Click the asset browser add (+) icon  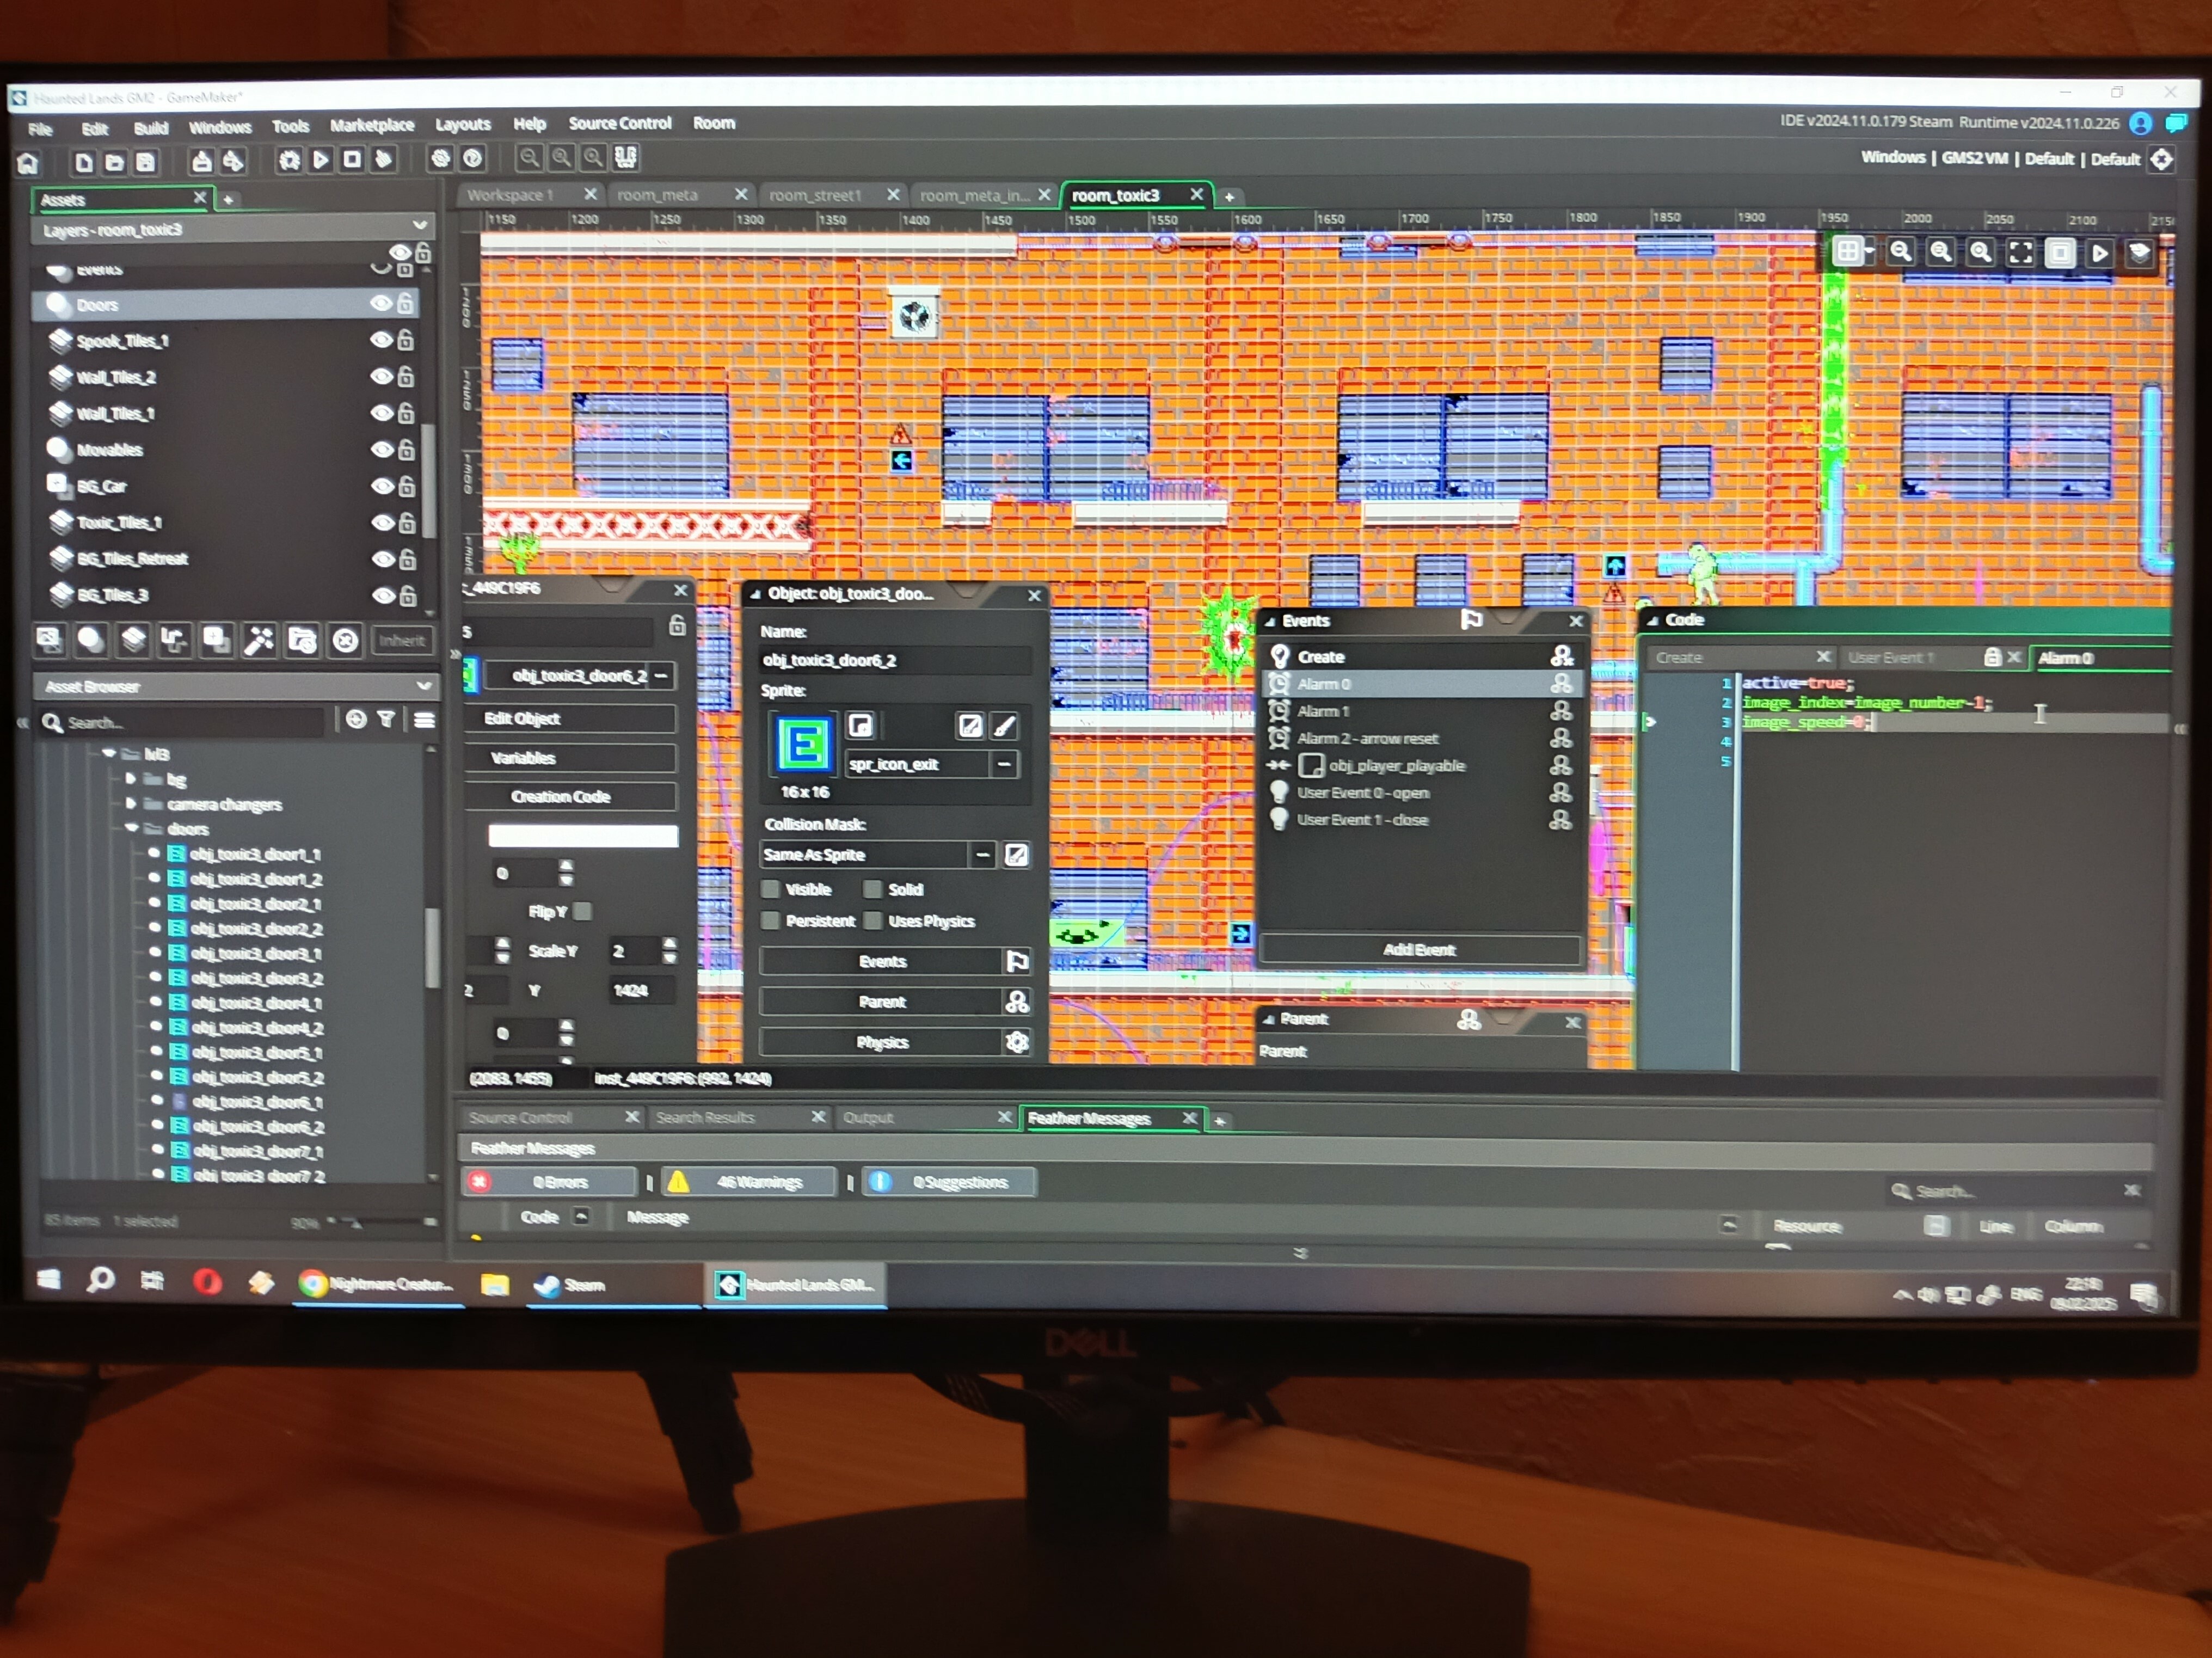pos(356,719)
